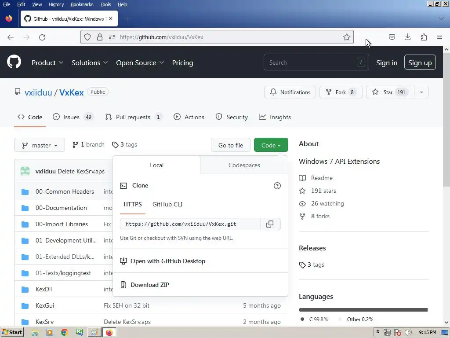
Task: Open Windows Media Player taskbar icon
Action: [x=50, y=332]
